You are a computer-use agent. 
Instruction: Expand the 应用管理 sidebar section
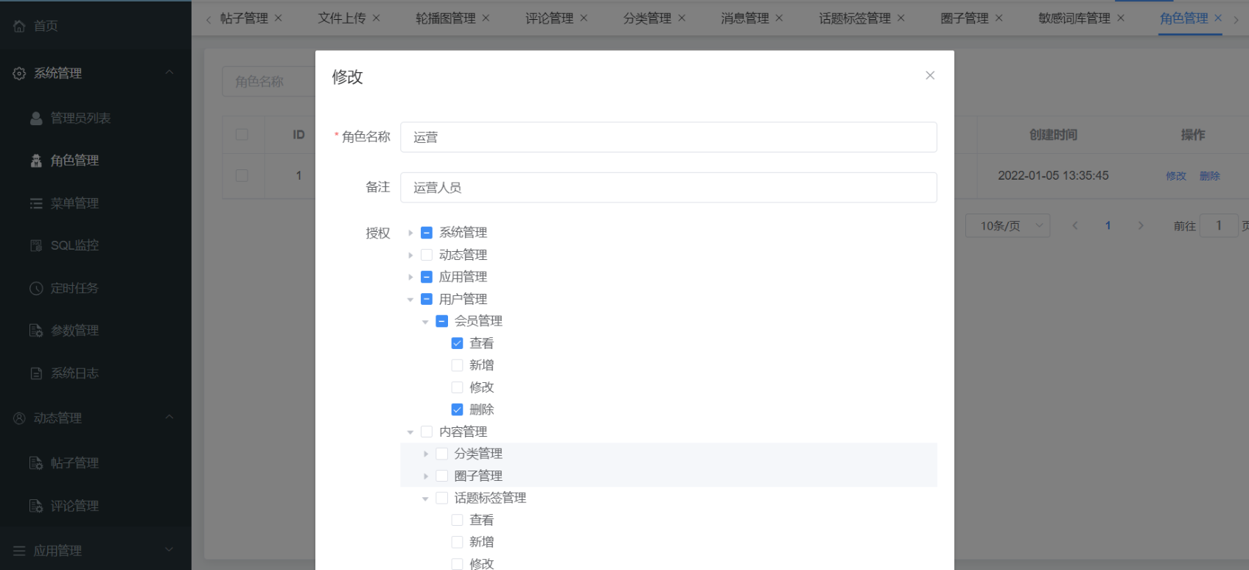click(x=169, y=549)
